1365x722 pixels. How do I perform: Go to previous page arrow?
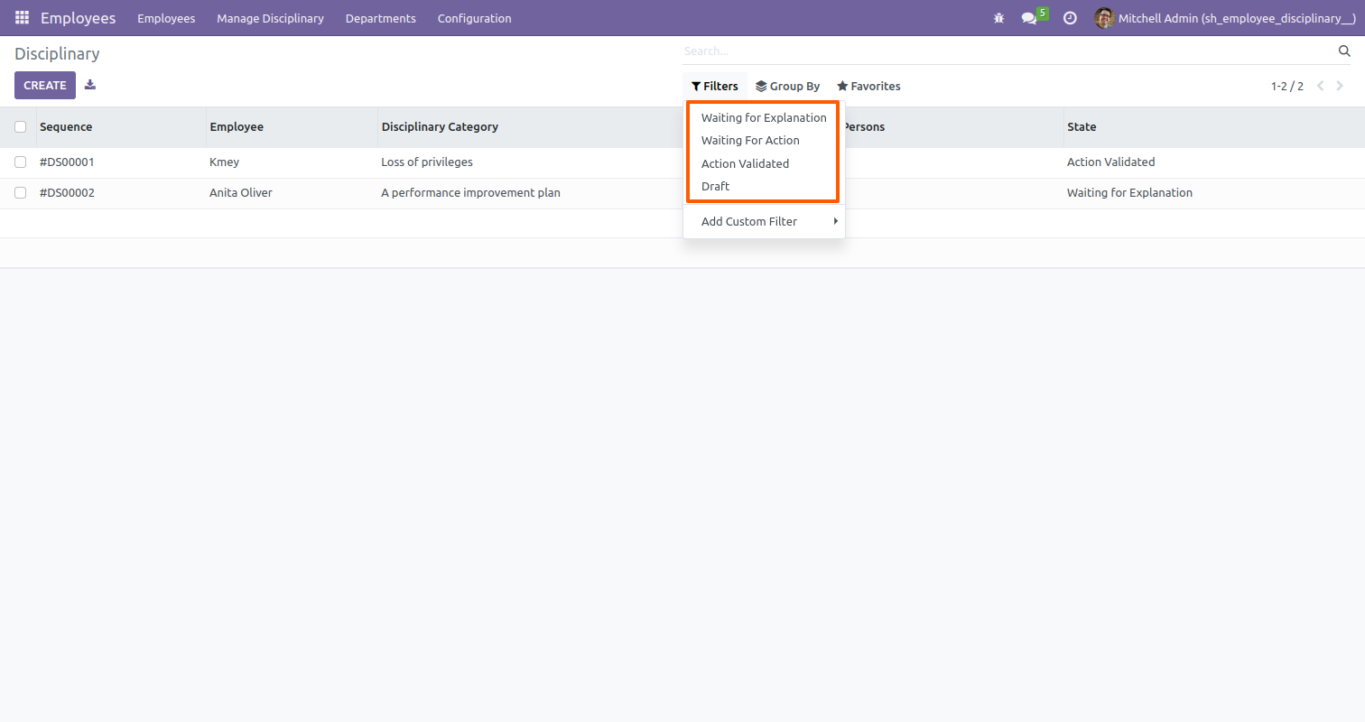[x=1321, y=86]
